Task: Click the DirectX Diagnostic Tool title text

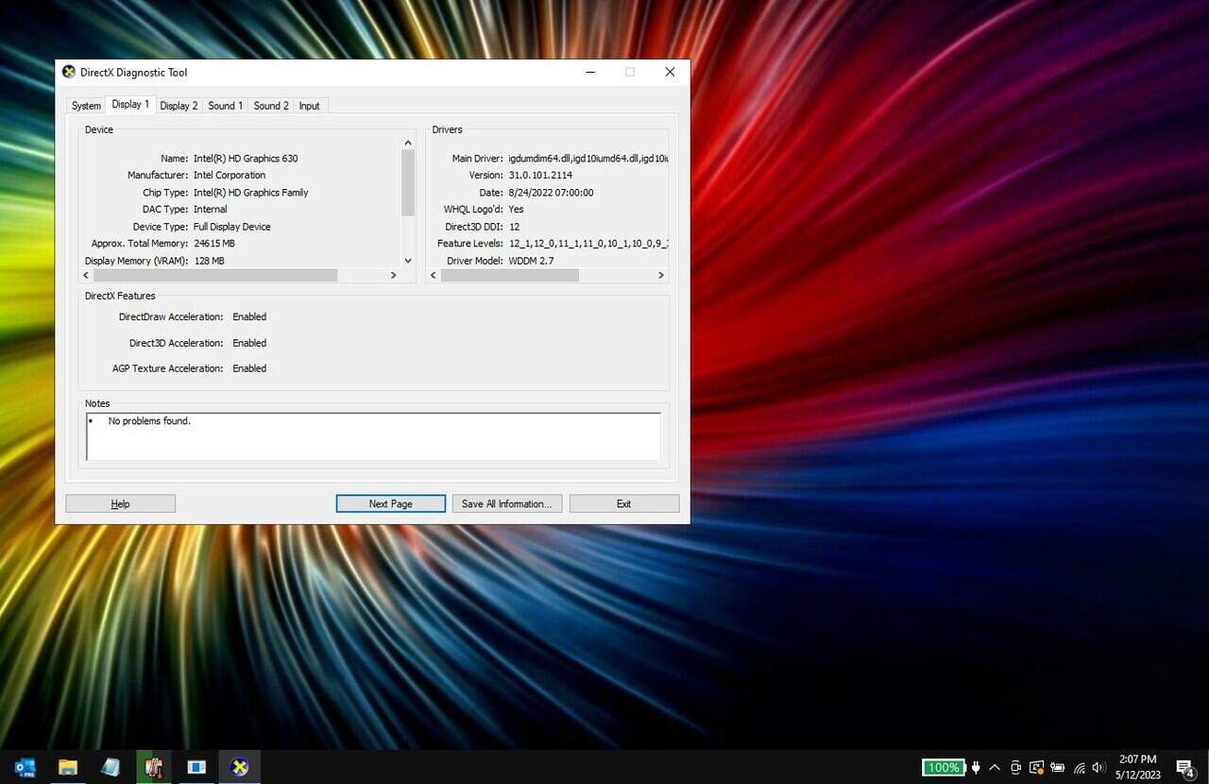Action: (x=134, y=73)
